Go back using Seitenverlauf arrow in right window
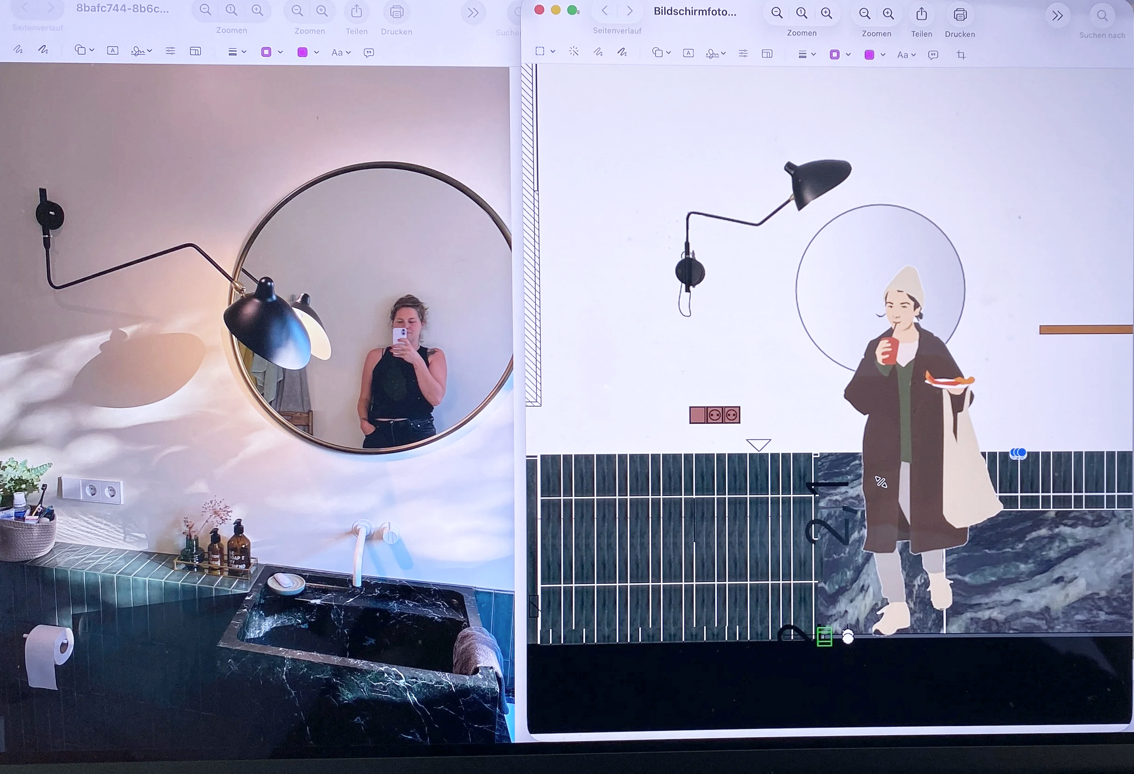Screen dimensions: 1134x774 pyautogui.click(x=605, y=11)
